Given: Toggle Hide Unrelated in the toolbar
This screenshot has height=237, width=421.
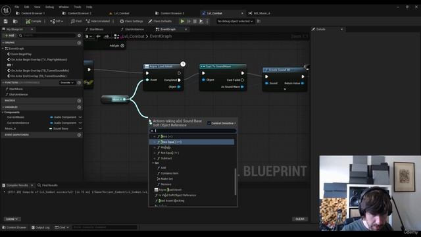Looking at the screenshot, I should (x=98, y=21).
